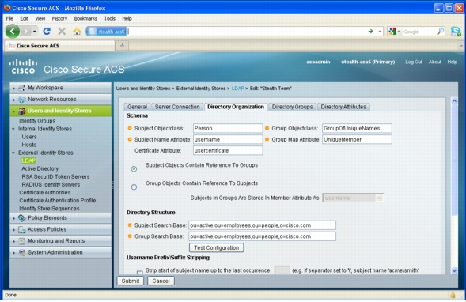The width and height of the screenshot is (466, 302).
Task: Click the scroll down arrow of content pane
Action: click(x=454, y=270)
